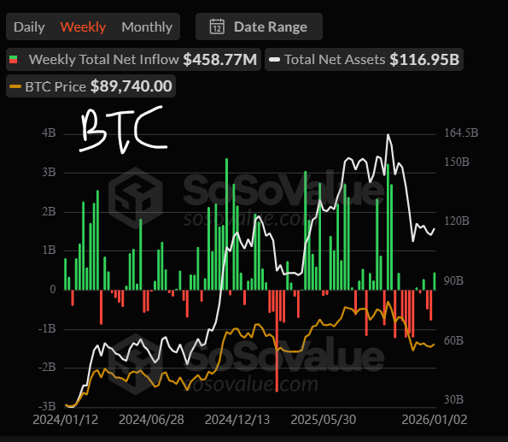Click the peak of the white net assets line
This screenshot has height=442, width=508.
[x=388, y=135]
